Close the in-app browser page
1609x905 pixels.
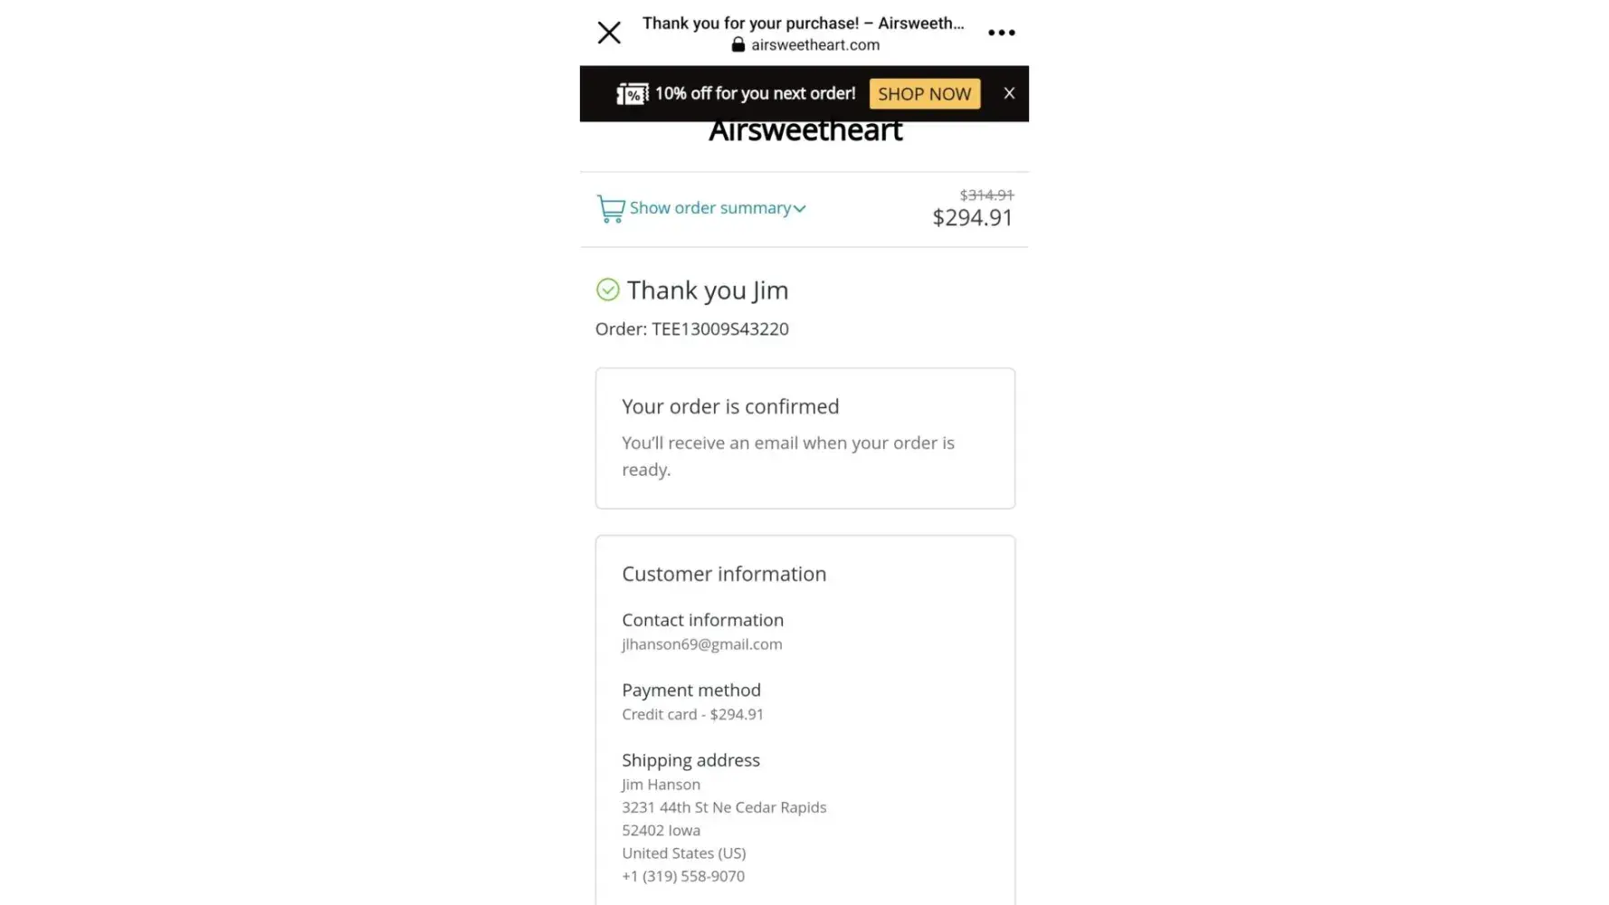609,33
